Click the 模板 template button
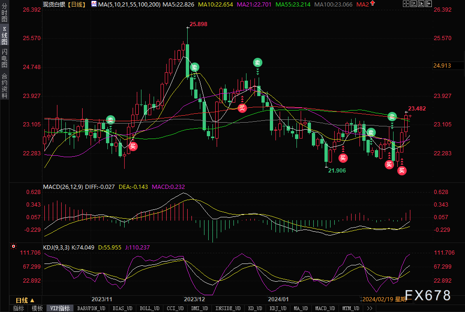The width and height of the screenshot is (465, 312). click(x=37, y=308)
